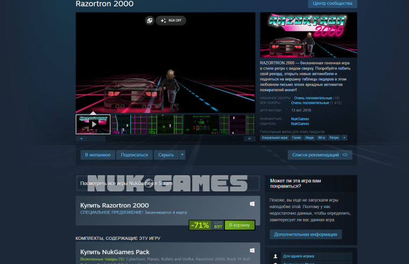Click the release date 13 окт. 2016

coord(301,110)
